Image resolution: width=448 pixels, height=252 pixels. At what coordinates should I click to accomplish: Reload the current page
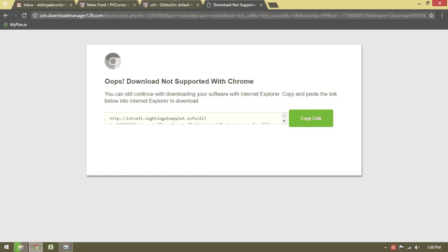[x=24, y=15]
